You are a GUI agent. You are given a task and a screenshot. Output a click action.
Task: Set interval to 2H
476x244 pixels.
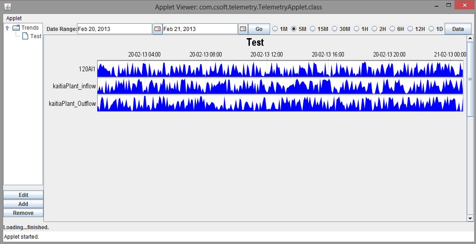[x=374, y=29]
